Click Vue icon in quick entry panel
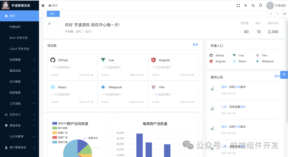Screen dimensions: 288x157 pos(234,55)
